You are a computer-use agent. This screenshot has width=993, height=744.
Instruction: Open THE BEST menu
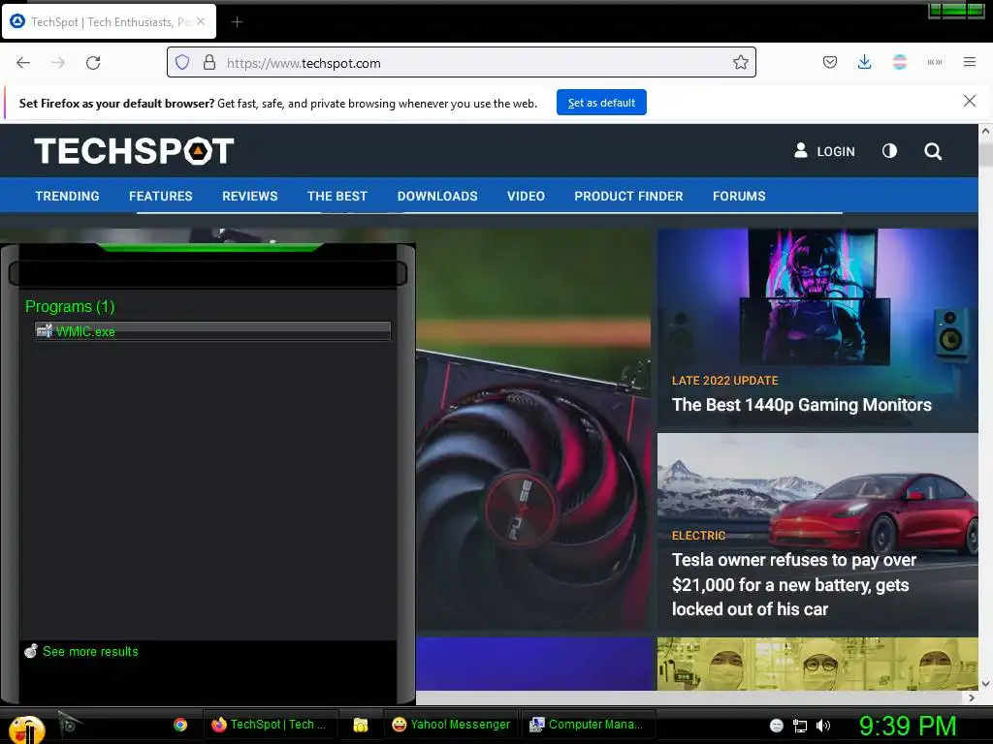coord(337,196)
